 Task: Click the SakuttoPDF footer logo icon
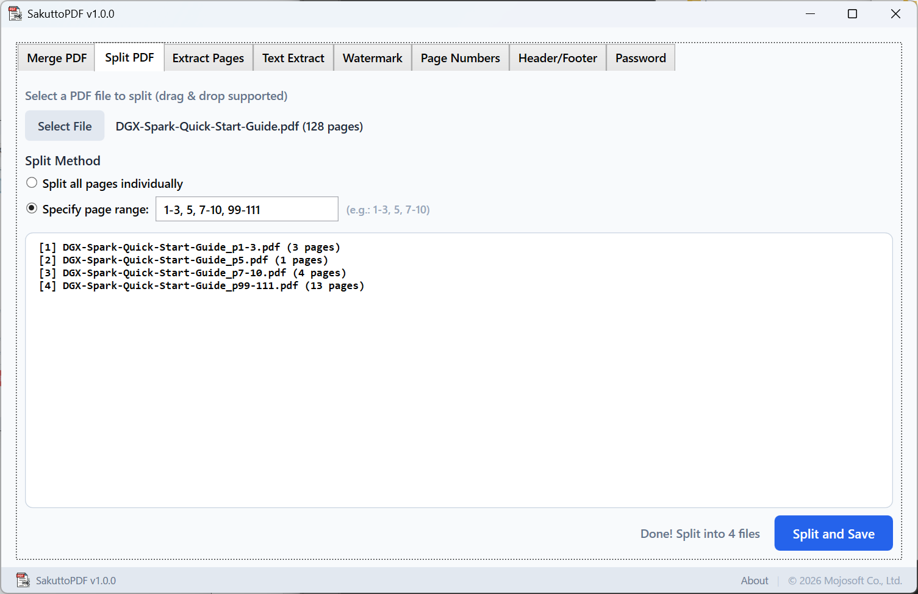[x=23, y=580]
